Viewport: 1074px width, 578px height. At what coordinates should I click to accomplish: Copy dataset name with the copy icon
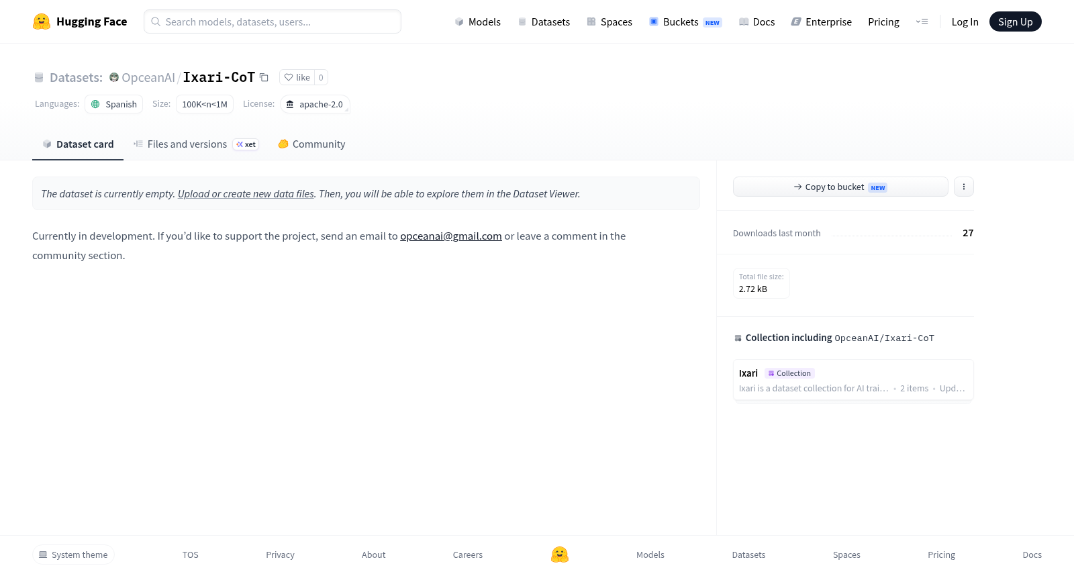click(264, 77)
